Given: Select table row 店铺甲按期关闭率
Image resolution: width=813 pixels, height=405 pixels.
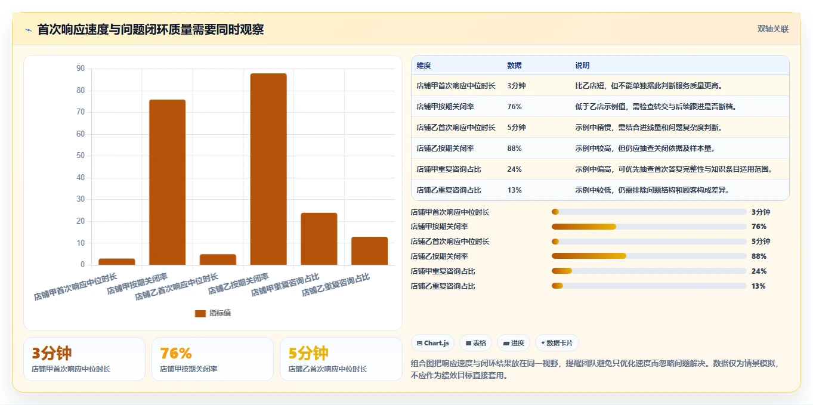Looking at the screenshot, I should click(600, 106).
